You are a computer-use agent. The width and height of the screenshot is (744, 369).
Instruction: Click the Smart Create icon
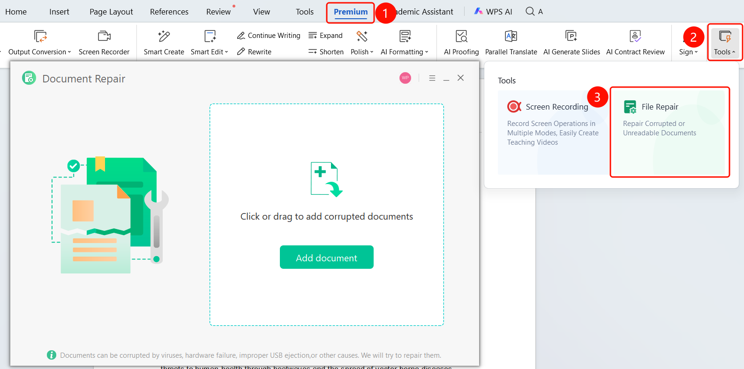pos(164,37)
